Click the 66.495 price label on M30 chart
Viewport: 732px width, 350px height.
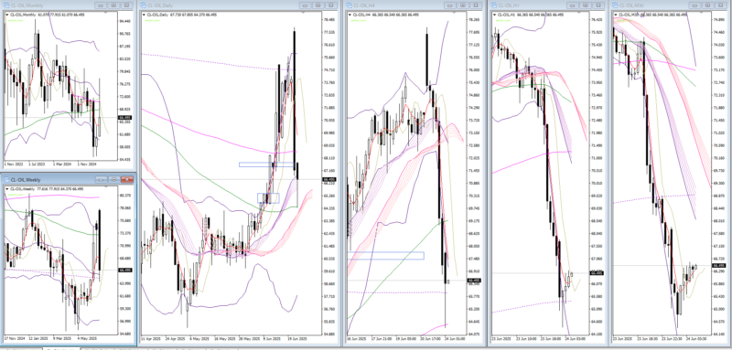(x=718, y=266)
